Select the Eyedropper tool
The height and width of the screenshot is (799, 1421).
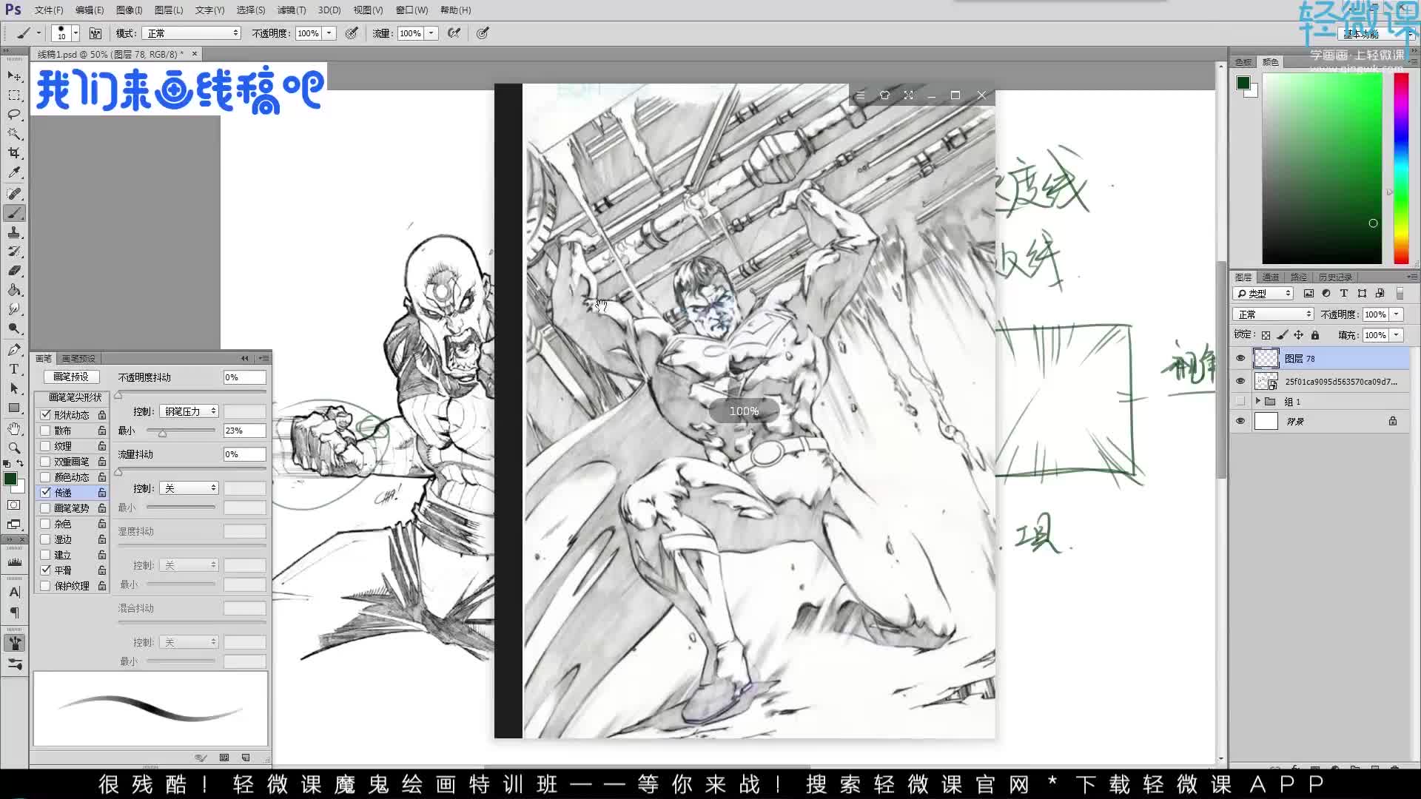point(15,172)
